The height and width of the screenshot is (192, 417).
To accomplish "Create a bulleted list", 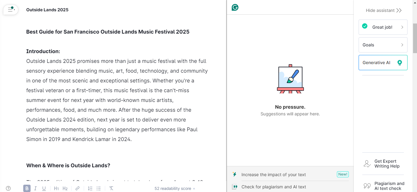I will pos(99,188).
